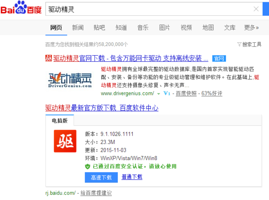Select the 电脑版 tab
Viewport: 269px width, 200px height.
(60, 120)
